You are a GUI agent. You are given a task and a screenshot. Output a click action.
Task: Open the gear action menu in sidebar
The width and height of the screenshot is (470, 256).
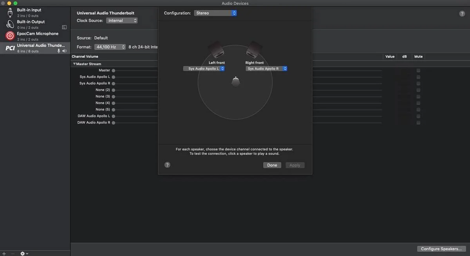pos(24,253)
